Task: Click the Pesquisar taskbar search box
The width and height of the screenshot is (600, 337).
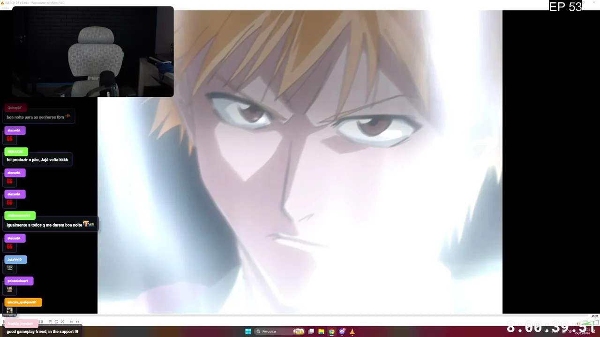Action: (280, 331)
